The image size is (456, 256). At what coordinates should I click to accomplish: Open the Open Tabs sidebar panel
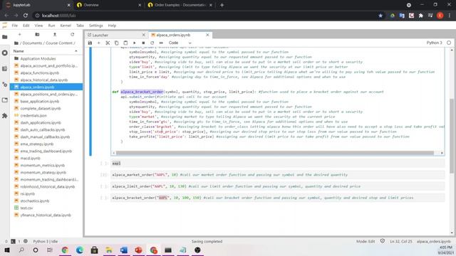pos(5,100)
